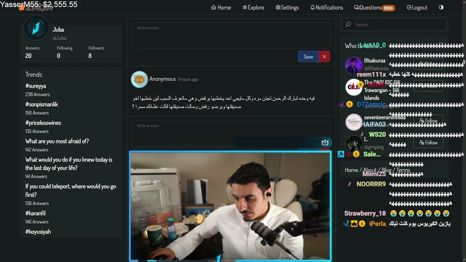
Task: Click the Anonymous author name
Action: (x=162, y=79)
